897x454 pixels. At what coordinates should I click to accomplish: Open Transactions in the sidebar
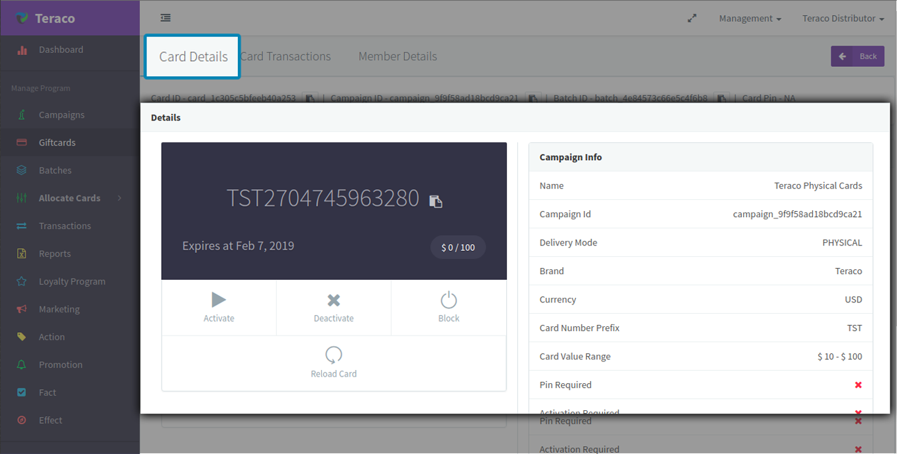tap(65, 226)
